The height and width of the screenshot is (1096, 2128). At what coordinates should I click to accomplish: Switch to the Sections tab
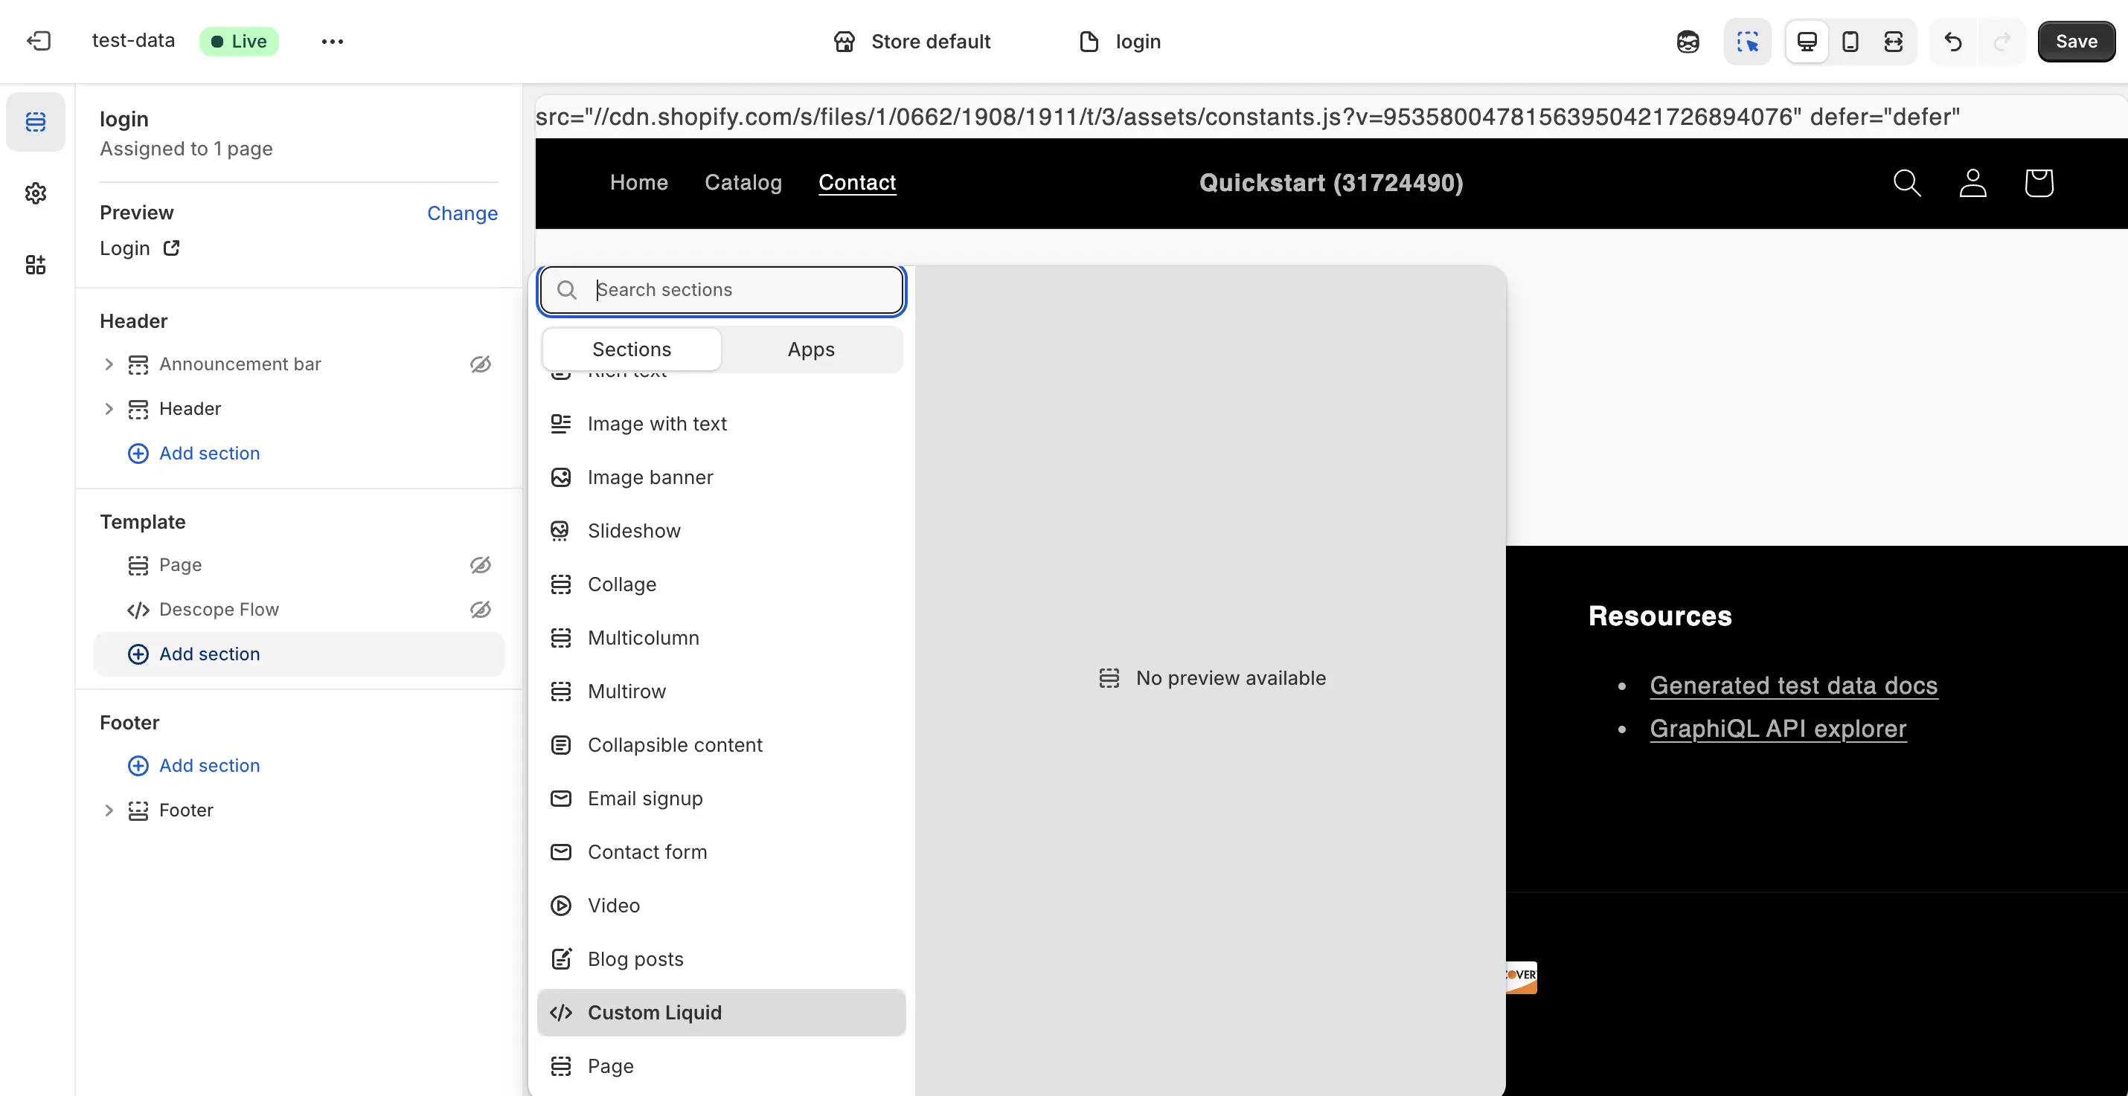click(x=631, y=349)
